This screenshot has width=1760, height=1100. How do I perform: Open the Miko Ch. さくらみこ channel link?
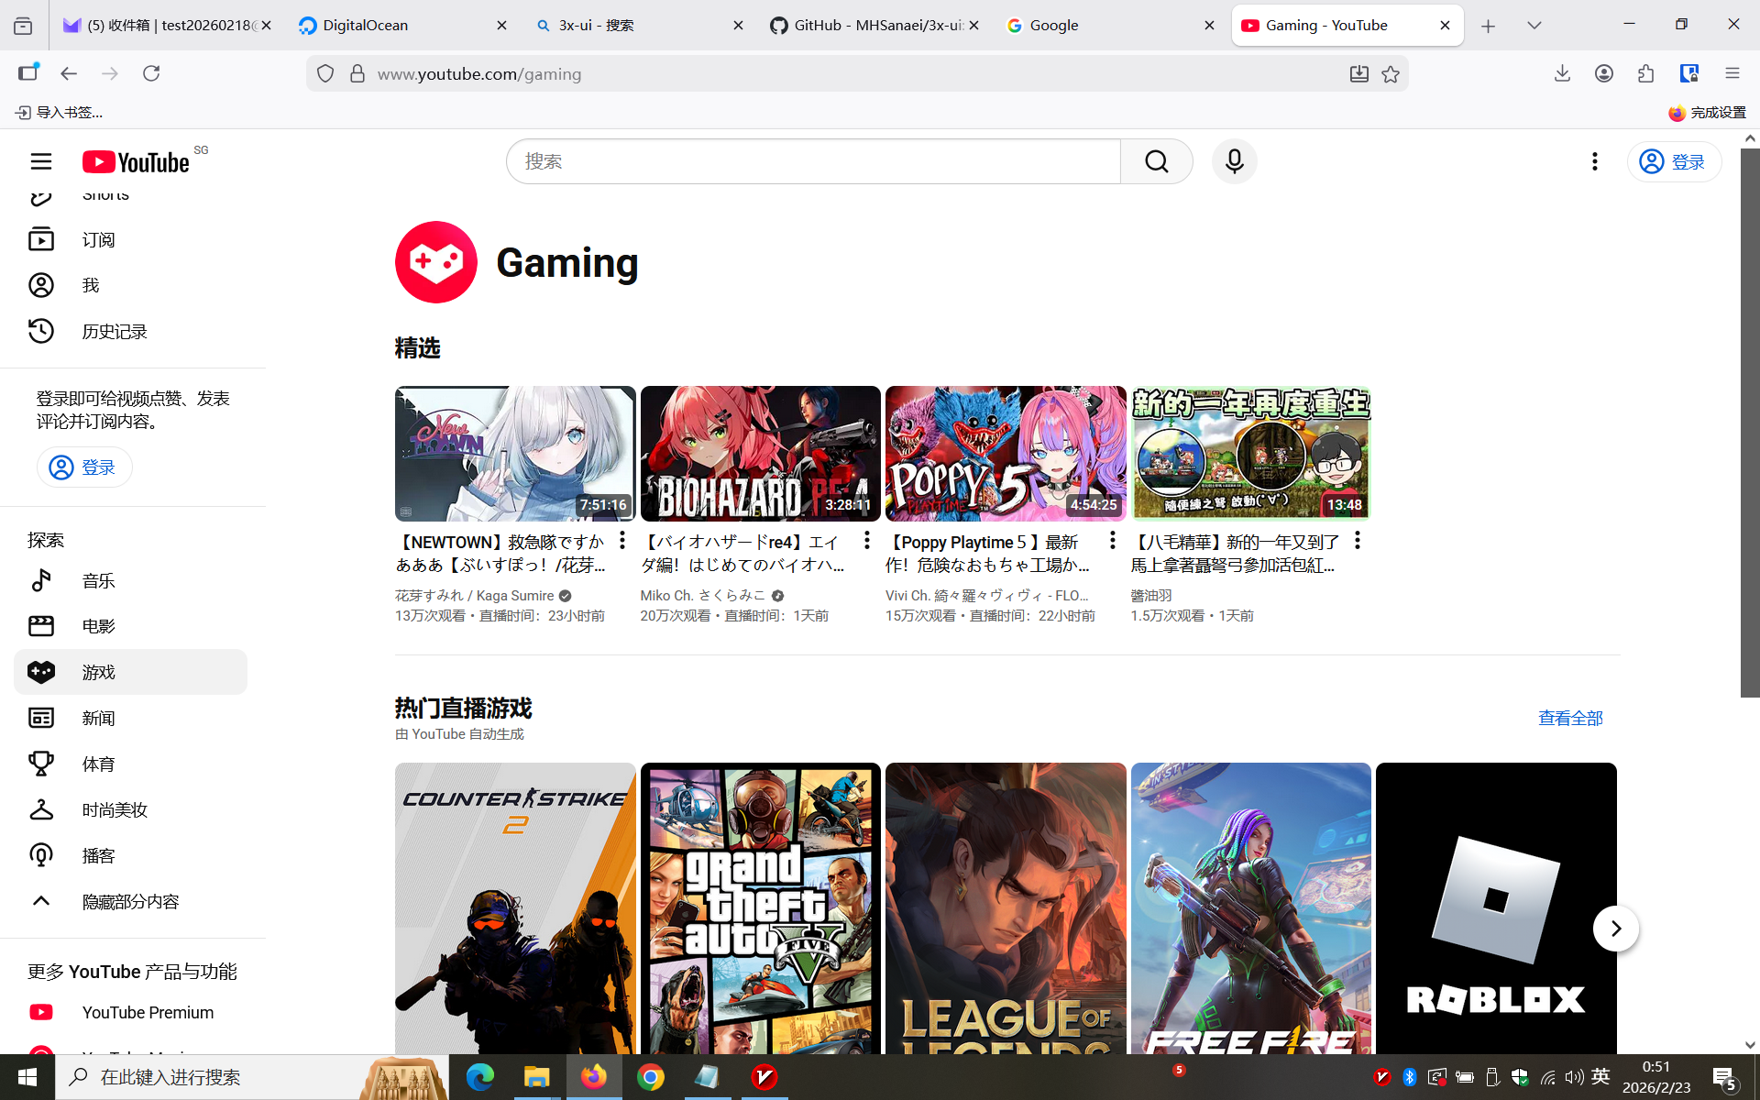point(702,596)
